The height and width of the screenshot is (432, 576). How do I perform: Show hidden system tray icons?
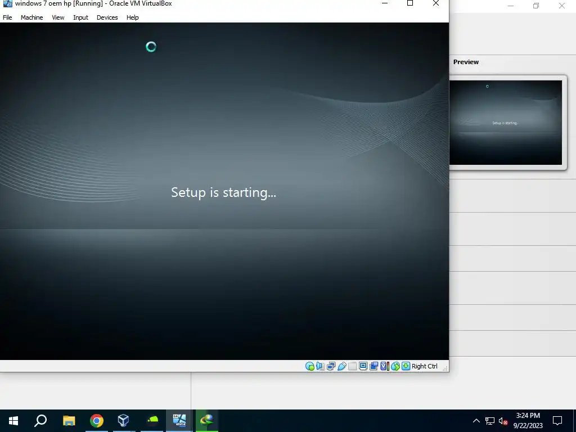476,421
